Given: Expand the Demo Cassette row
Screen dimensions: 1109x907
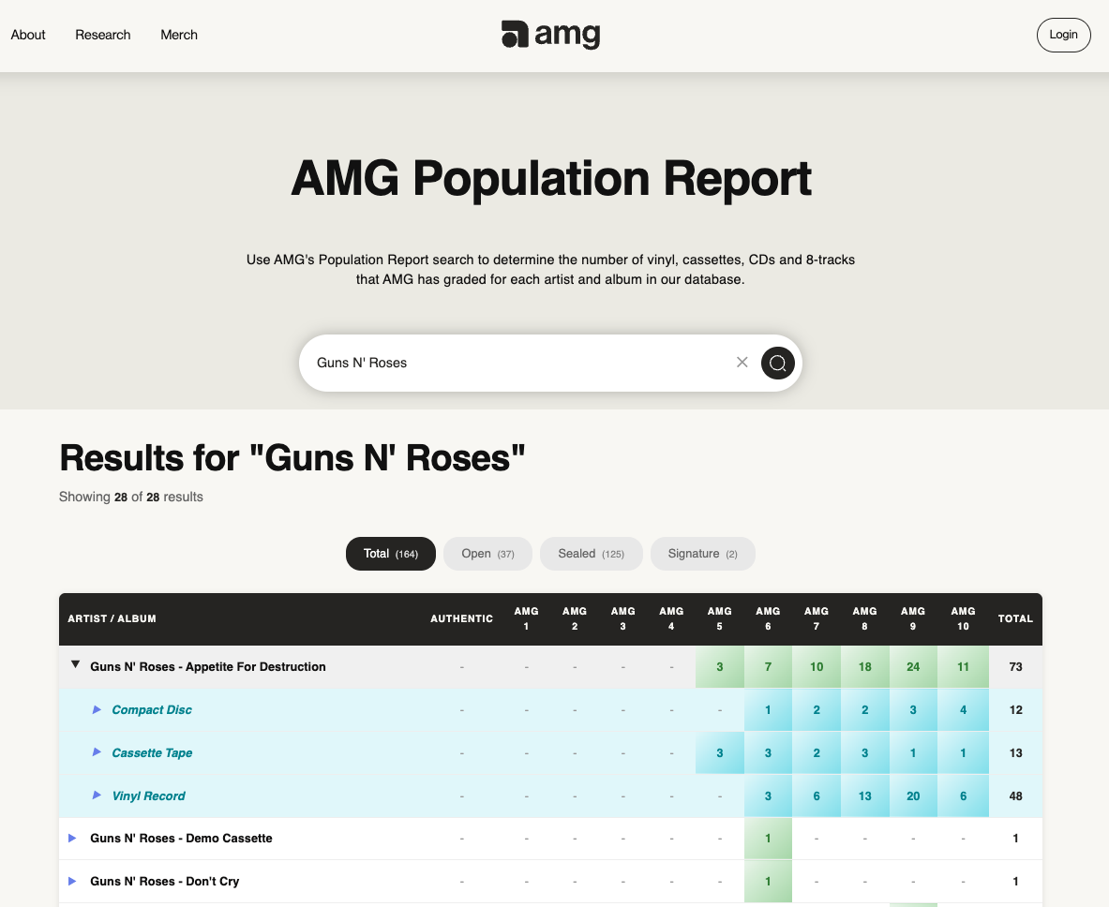Looking at the screenshot, I should click(x=73, y=839).
